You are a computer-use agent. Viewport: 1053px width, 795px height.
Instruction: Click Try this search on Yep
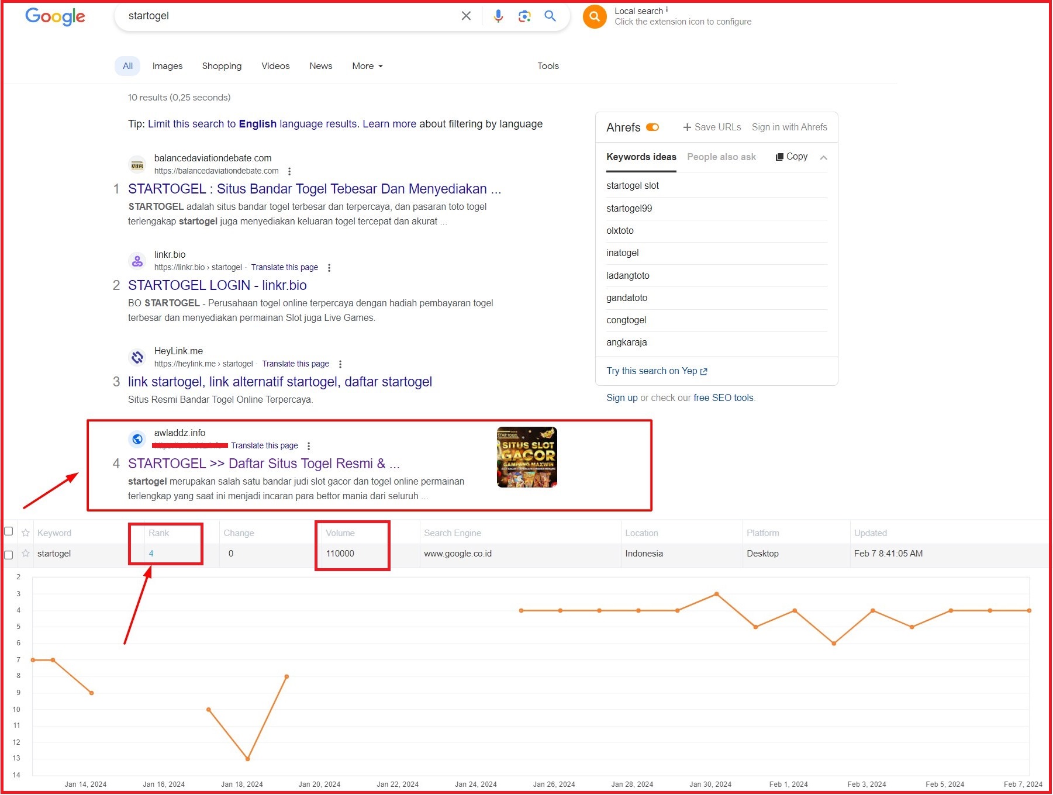tap(657, 371)
